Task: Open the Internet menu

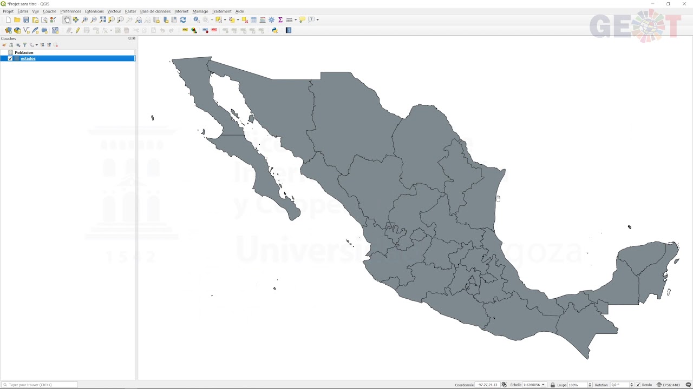Action: 181,11
